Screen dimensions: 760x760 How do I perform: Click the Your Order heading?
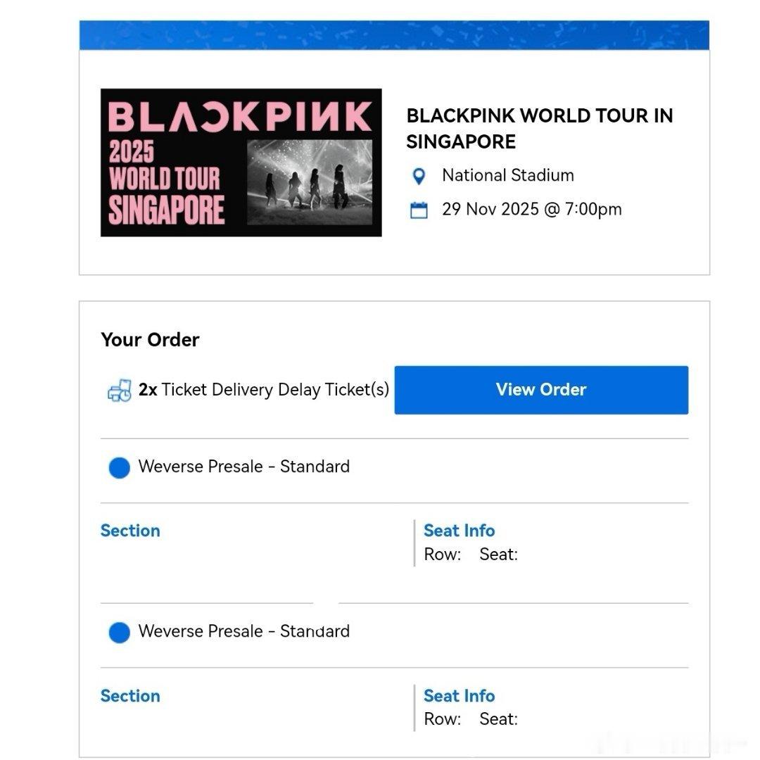point(150,339)
